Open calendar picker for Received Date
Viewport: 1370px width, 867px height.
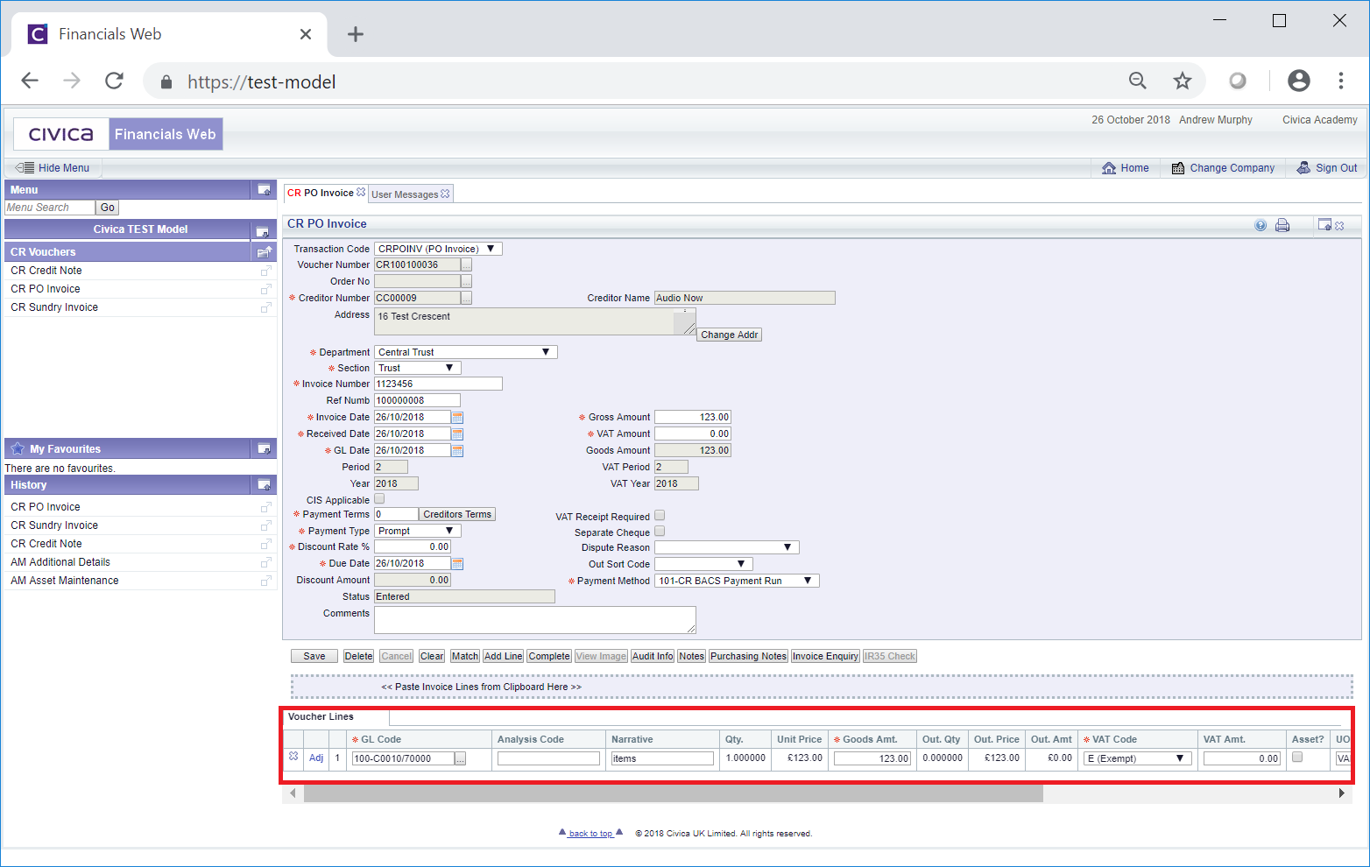point(457,434)
